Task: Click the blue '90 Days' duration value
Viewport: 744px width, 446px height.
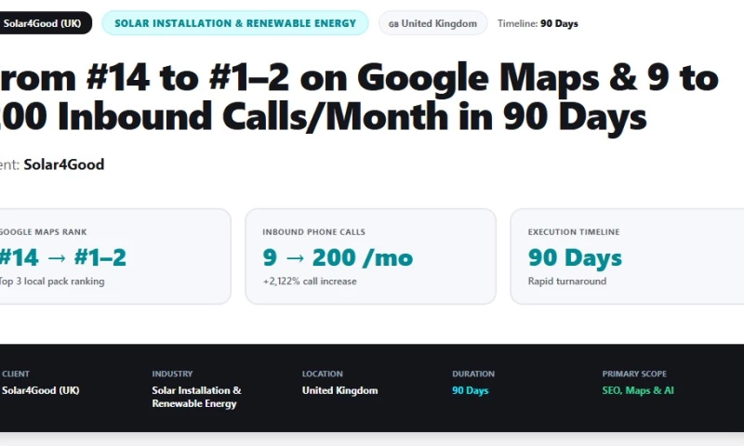Action: pos(471,390)
